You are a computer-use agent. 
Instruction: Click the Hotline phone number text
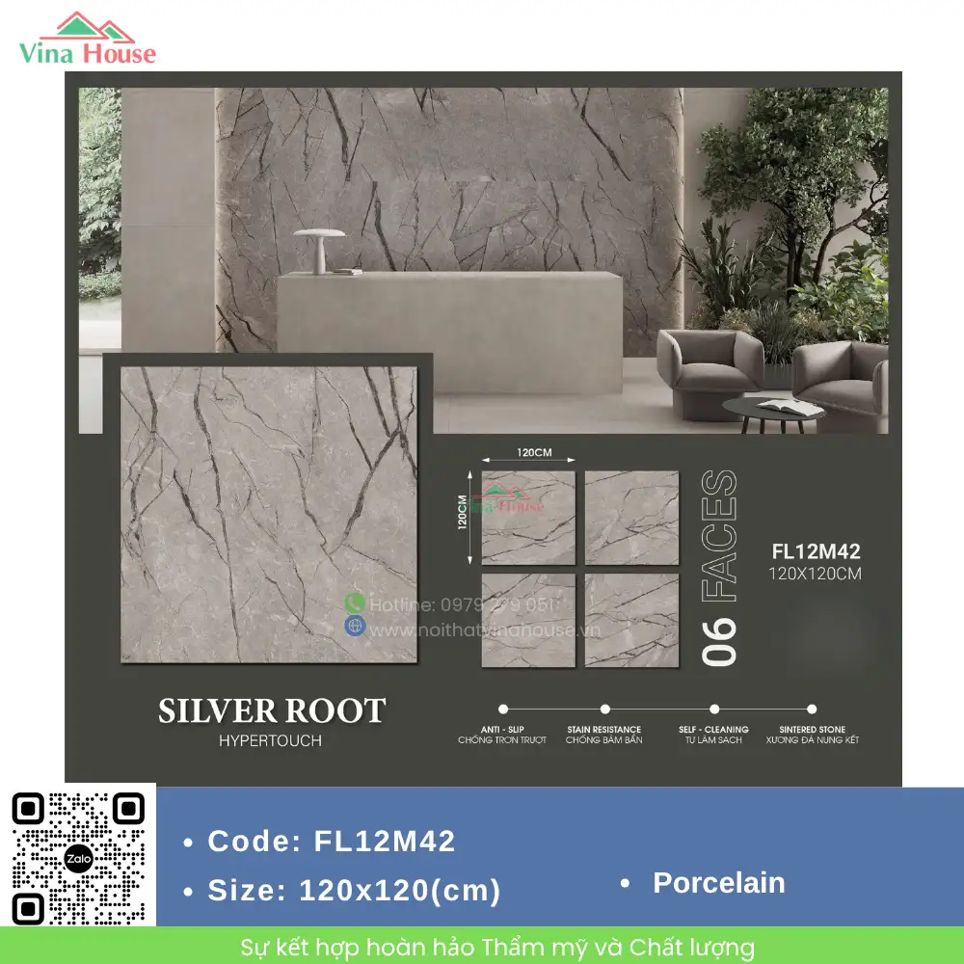tap(465, 605)
